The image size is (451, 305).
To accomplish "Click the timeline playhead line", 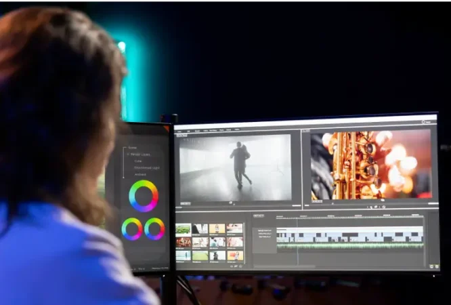I will 298,241.
